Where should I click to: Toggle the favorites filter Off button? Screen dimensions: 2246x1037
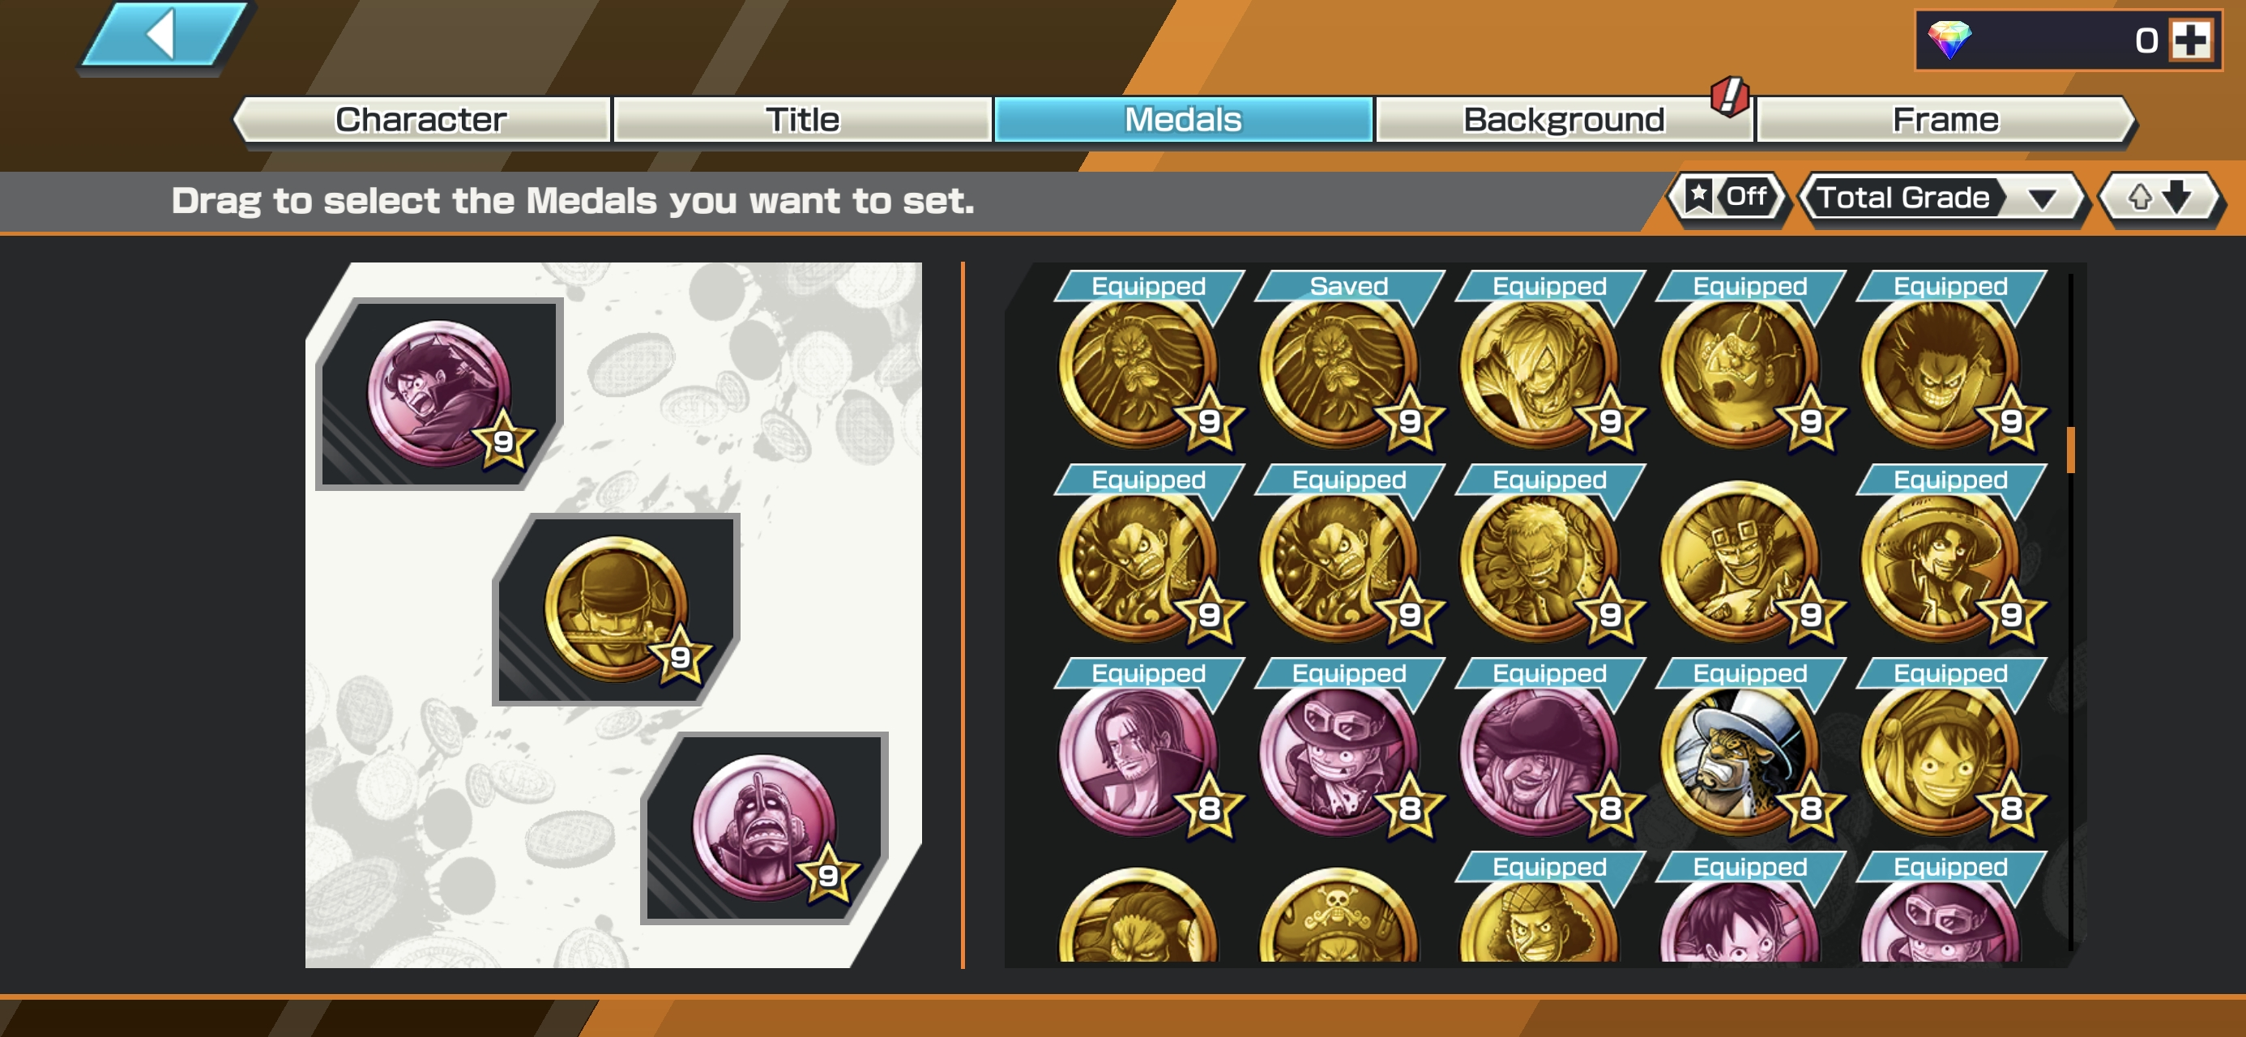(1728, 198)
